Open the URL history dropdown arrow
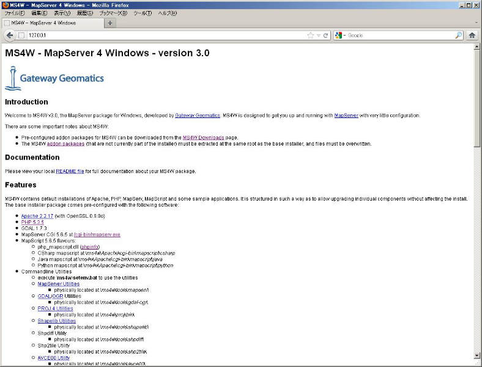This screenshot has height=367, width=482. (319, 35)
